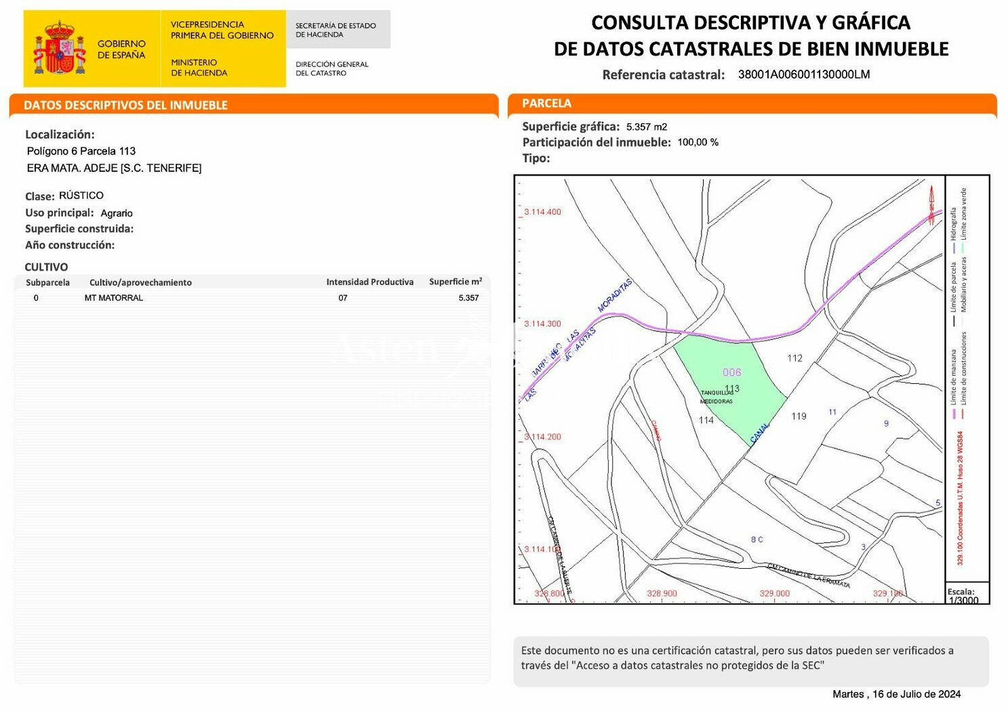Click the blue CANAL label on the map
1008x711 pixels.
760,433
